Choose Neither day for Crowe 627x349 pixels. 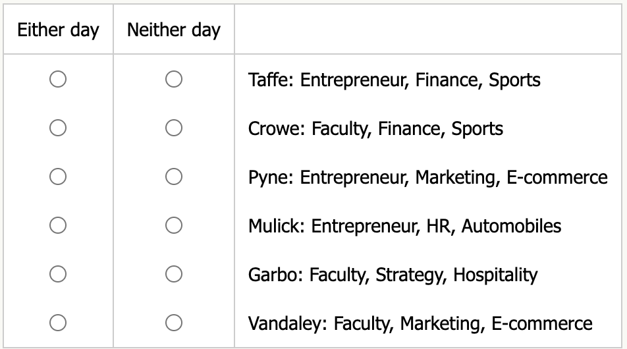[x=174, y=128]
